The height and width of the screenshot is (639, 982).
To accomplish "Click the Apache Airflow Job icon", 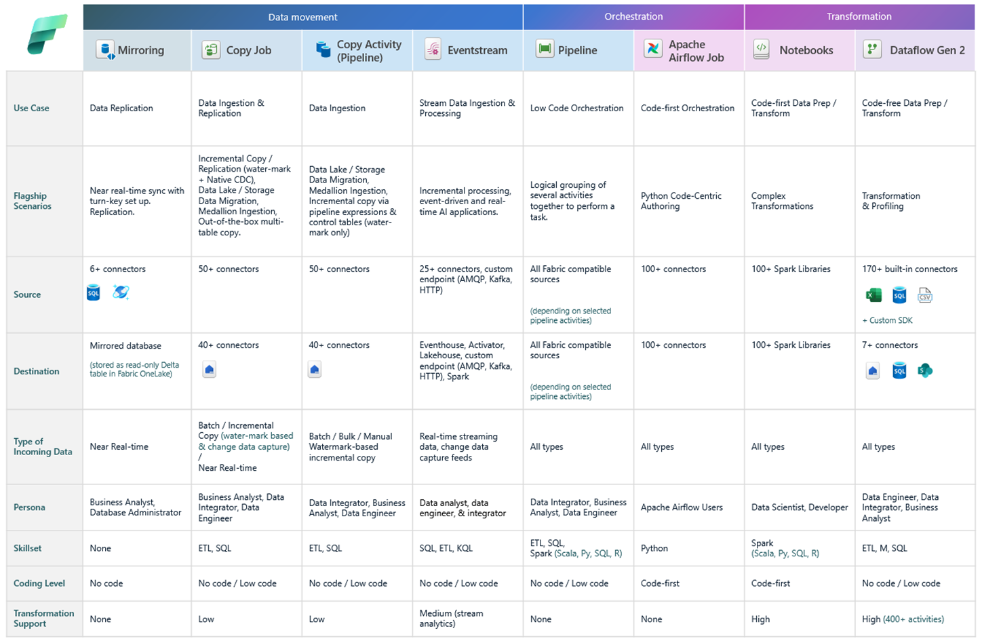I will pyautogui.click(x=652, y=50).
